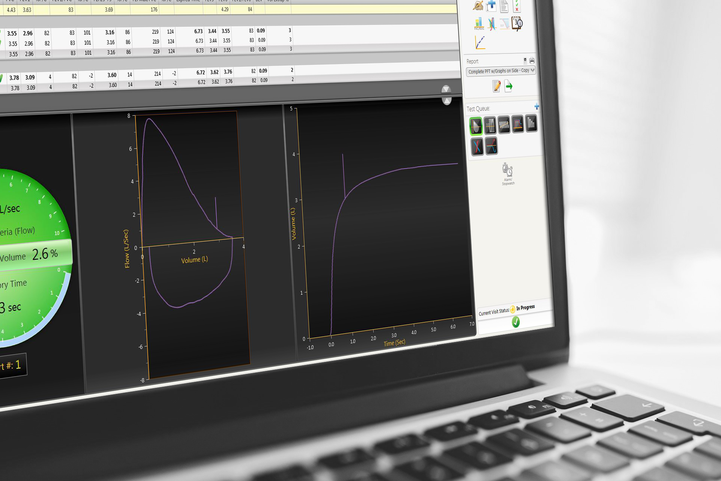Screen dimensions: 721x481
Task: Click the edit report notepad icon
Action: click(x=496, y=86)
